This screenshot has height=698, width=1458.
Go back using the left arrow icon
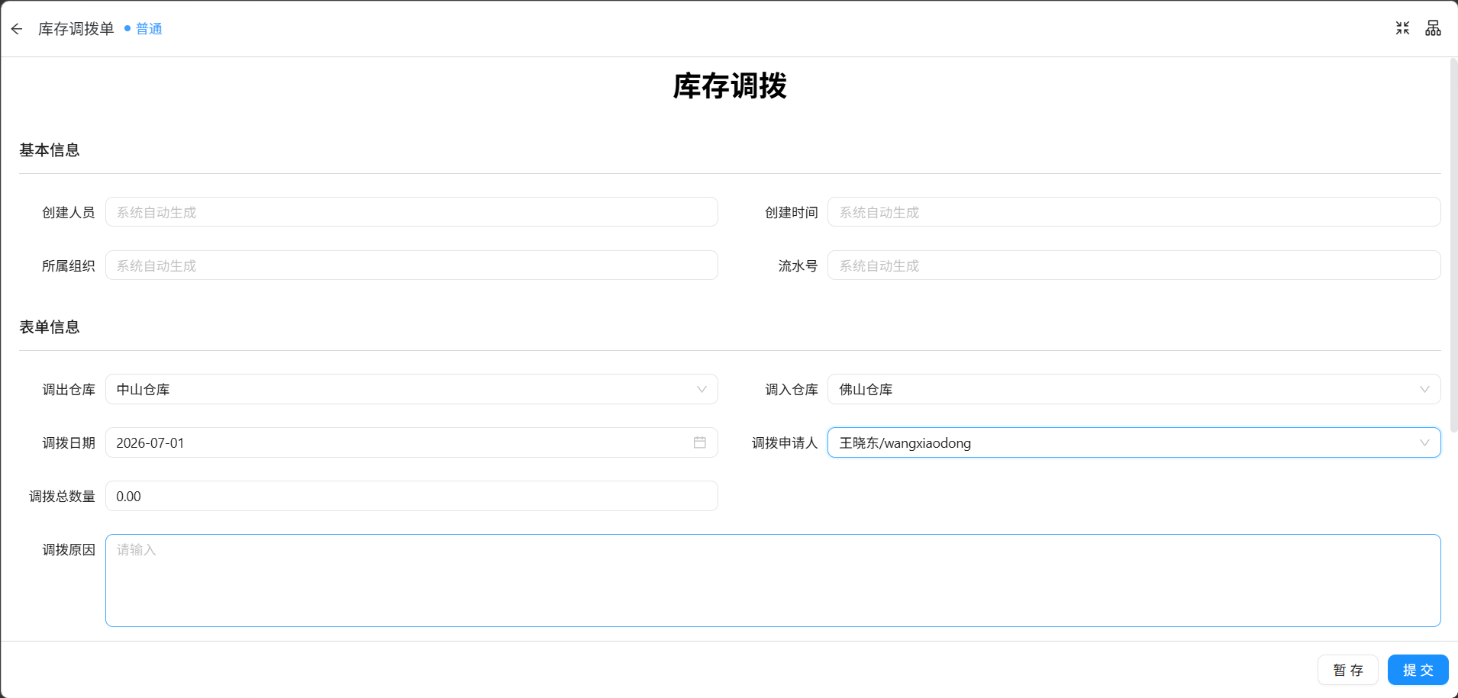coord(17,29)
